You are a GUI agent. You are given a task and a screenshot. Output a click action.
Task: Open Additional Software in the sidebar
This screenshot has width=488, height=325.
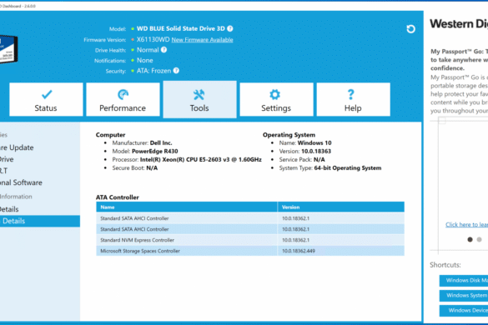[x=21, y=182]
